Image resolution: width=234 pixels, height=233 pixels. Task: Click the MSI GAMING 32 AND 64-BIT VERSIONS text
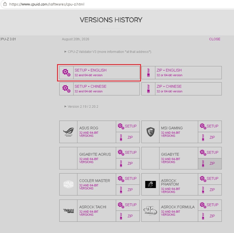(x=170, y=134)
